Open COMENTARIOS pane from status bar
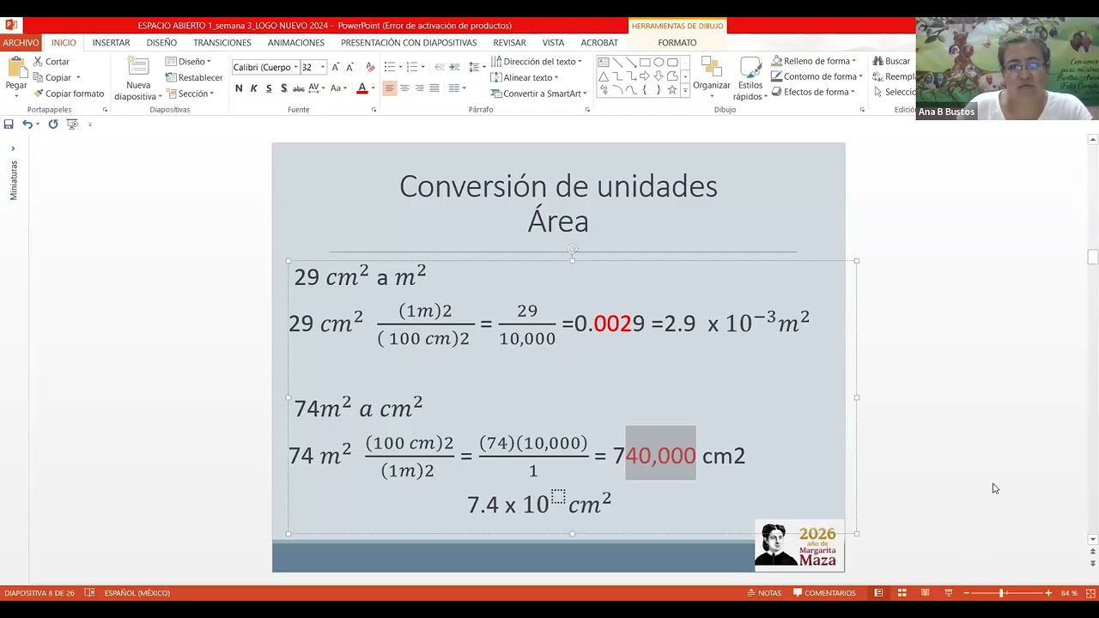Screen dimensions: 1099x618 tap(824, 593)
